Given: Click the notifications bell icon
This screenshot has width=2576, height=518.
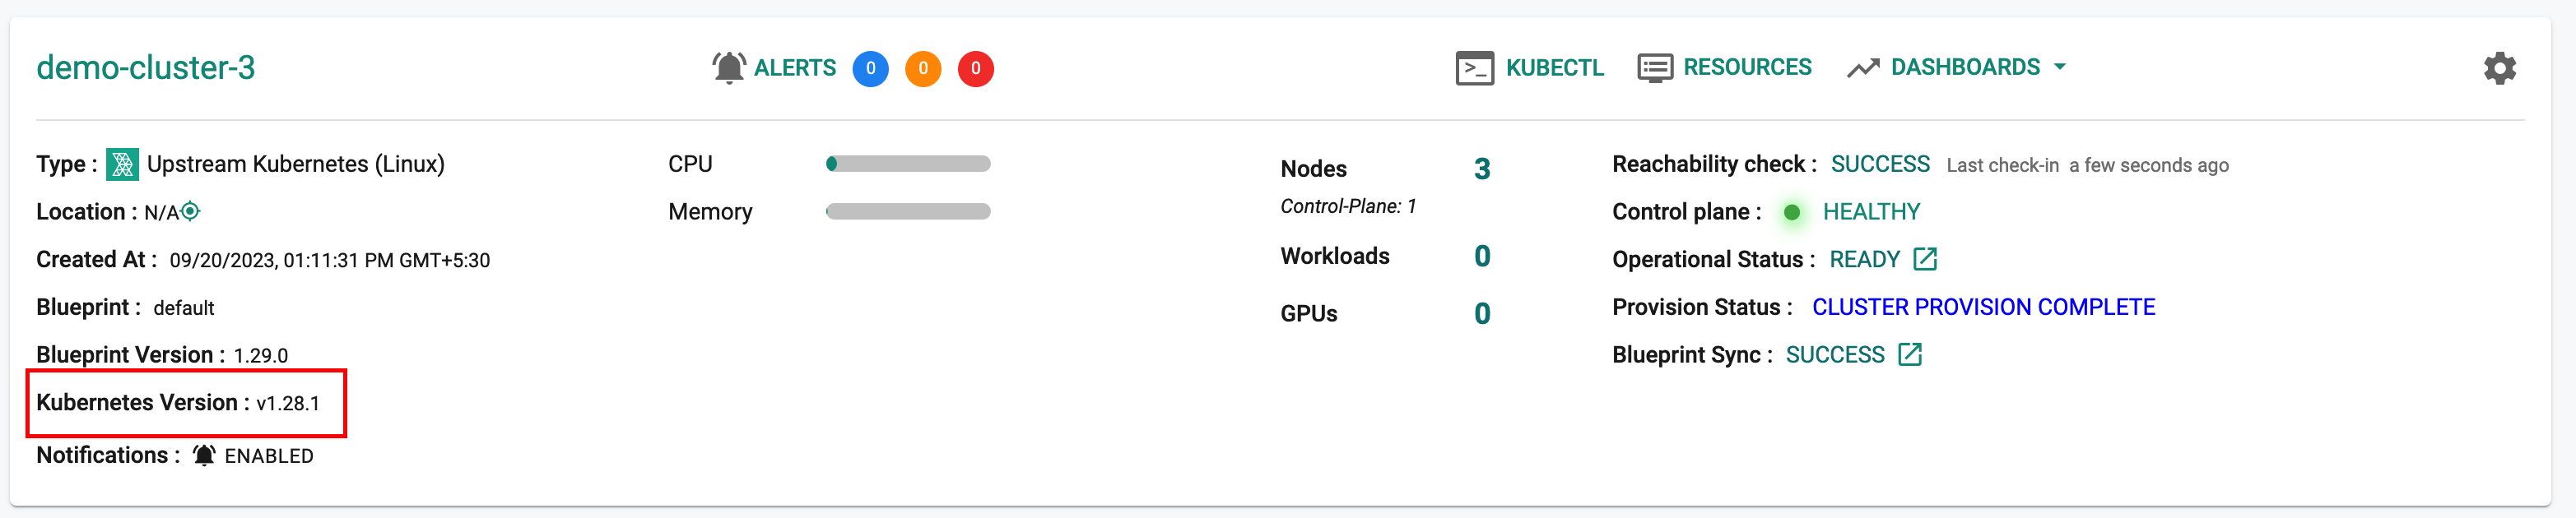Looking at the screenshot, I should 204,456.
